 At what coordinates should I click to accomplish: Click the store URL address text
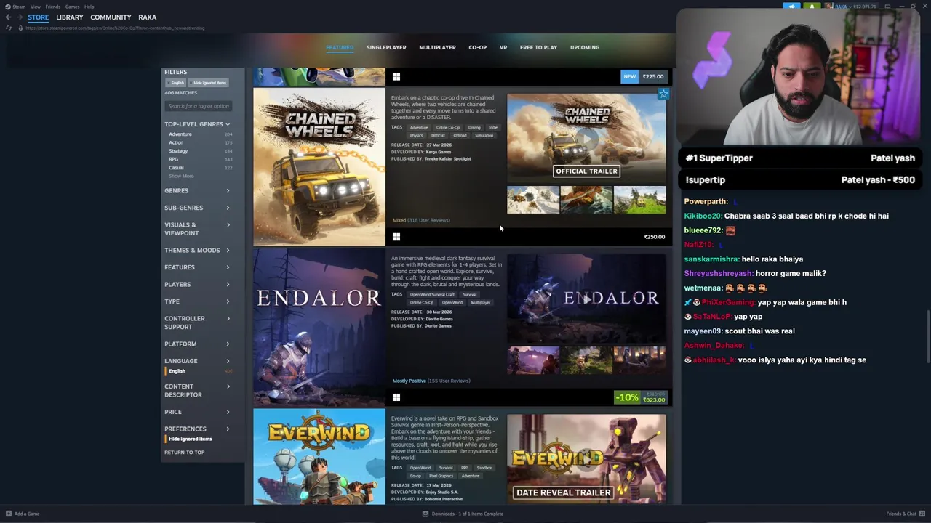click(x=115, y=28)
